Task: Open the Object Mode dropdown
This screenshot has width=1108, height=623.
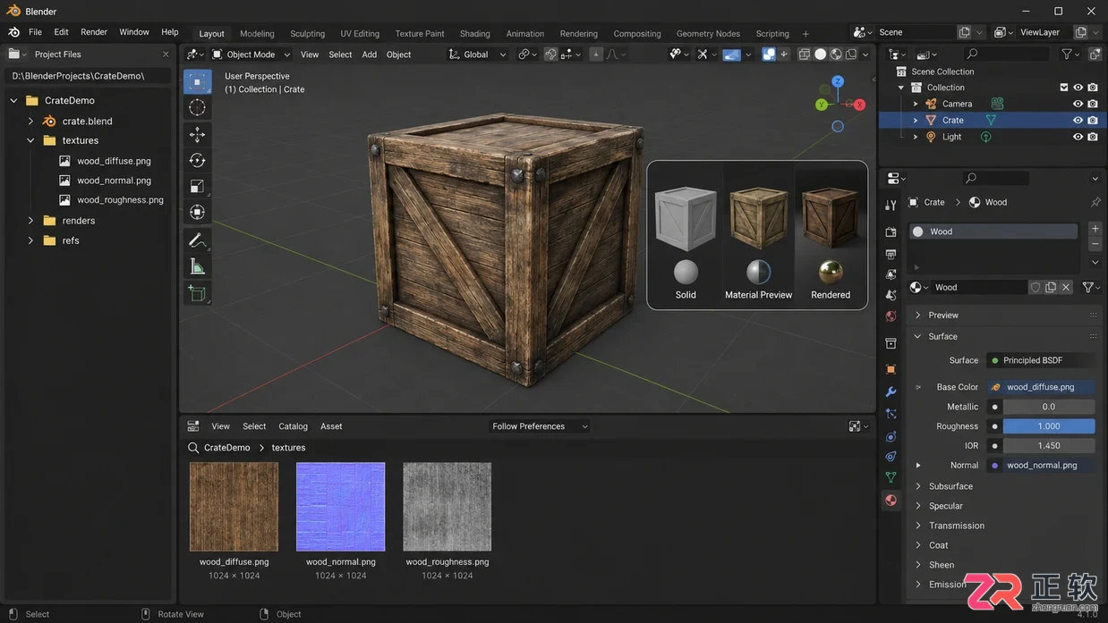Action: (x=251, y=55)
